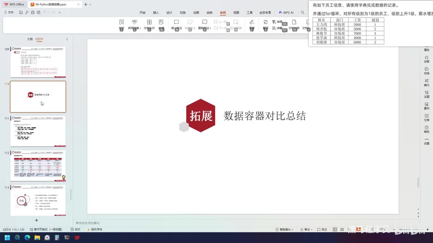Click the read aloud icon in ribbon
This screenshot has height=243, width=433.
point(161,22)
